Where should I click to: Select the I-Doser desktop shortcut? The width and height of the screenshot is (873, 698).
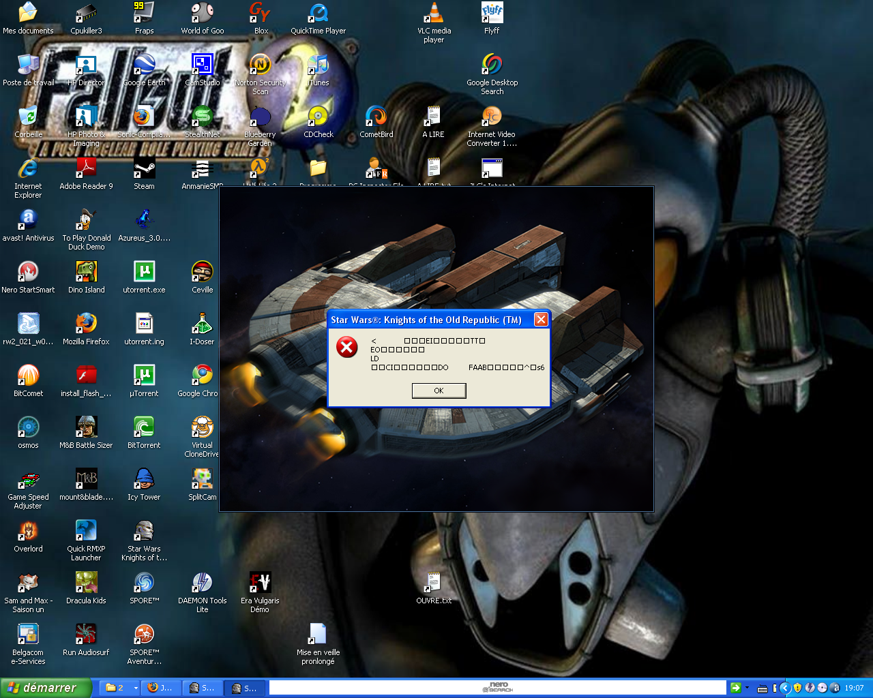coord(202,329)
